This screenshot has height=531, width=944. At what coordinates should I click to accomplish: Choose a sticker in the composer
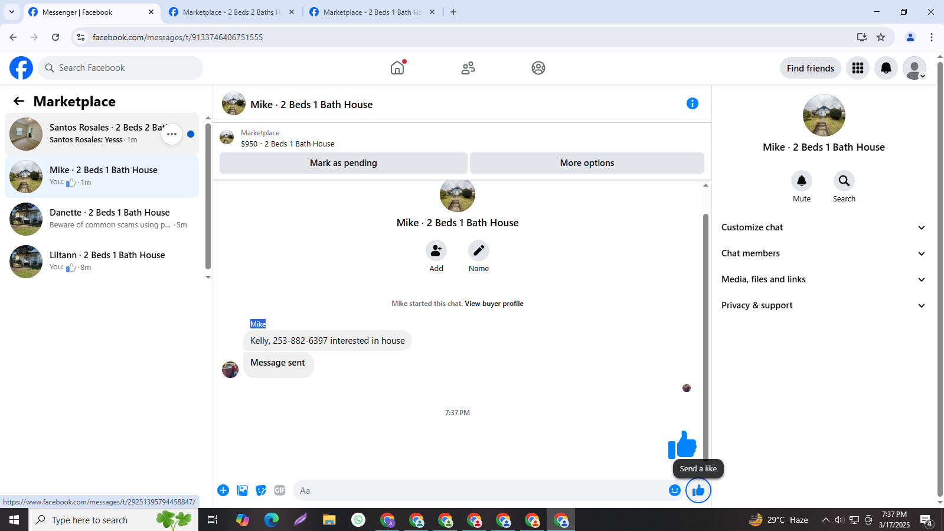[261, 490]
